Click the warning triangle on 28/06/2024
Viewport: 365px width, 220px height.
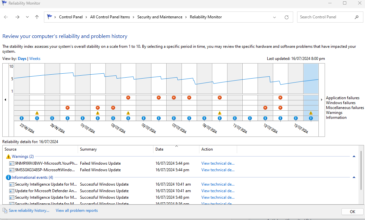37,113
